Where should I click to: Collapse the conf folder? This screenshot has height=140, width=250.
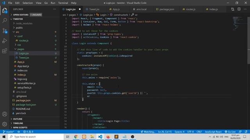[35, 36]
